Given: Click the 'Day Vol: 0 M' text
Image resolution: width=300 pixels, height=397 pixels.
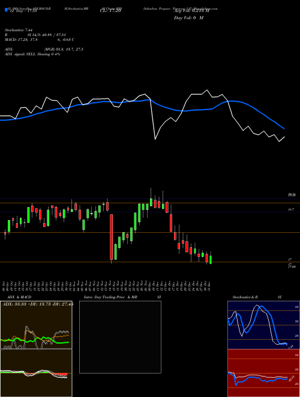Looking at the screenshot, I should (x=188, y=18).
